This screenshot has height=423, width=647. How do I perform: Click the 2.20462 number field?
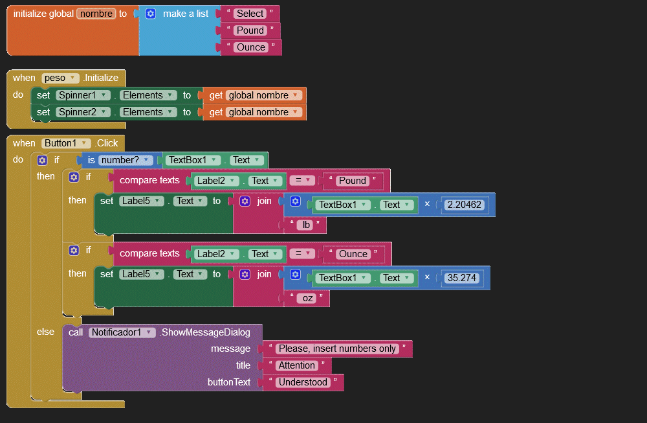click(464, 205)
